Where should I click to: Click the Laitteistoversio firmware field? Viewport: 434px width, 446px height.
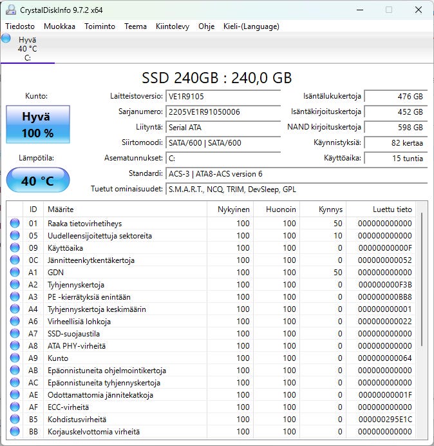(223, 97)
